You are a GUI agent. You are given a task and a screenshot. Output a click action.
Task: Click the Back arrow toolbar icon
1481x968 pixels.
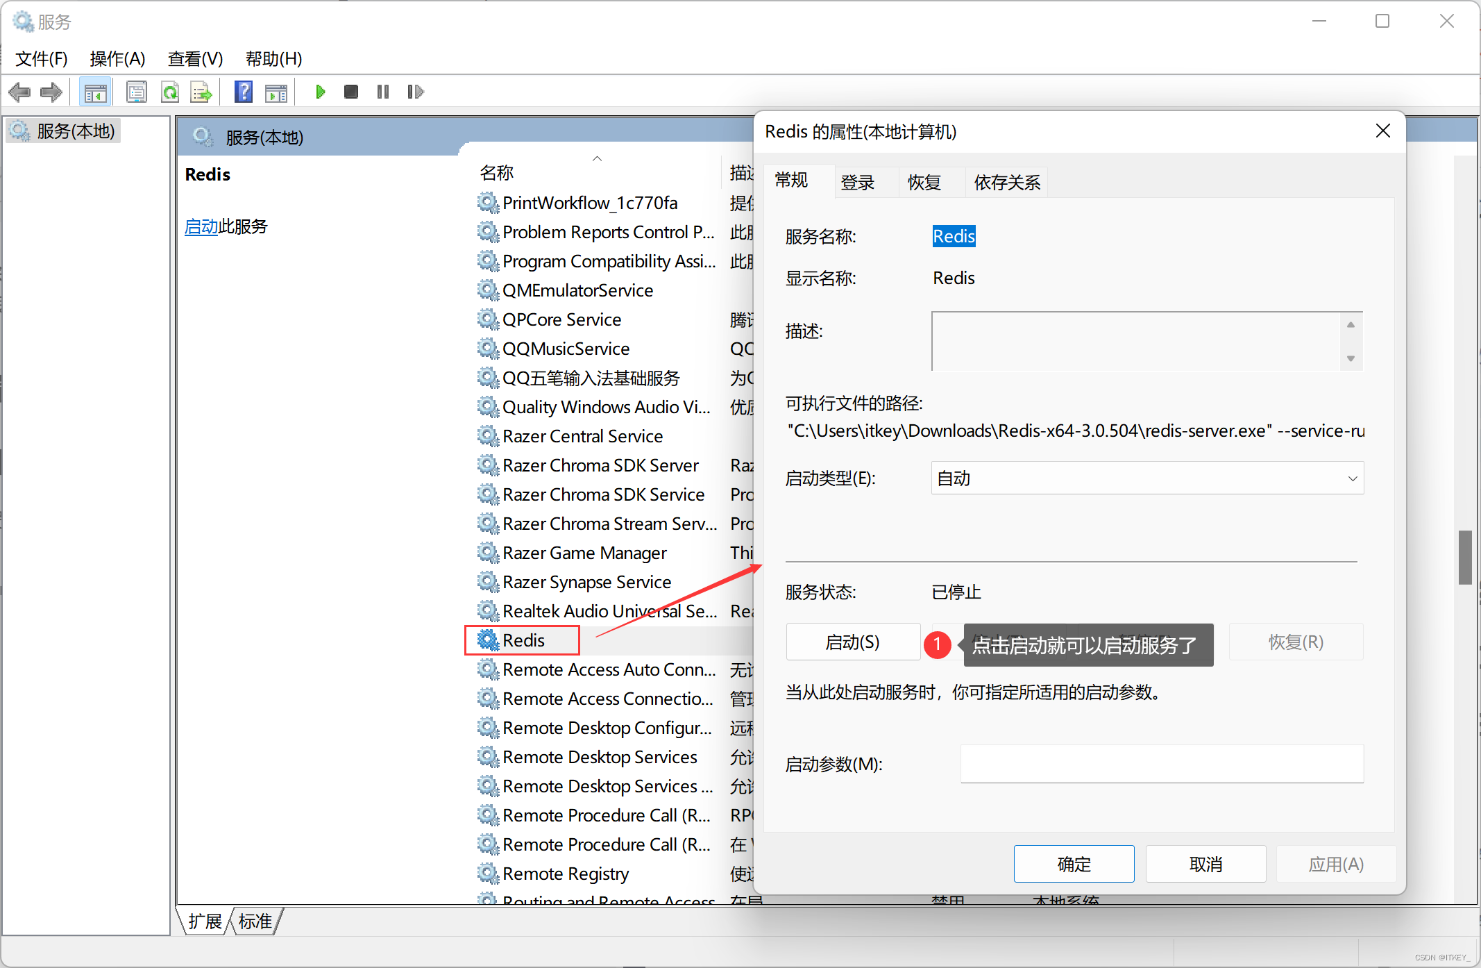pos(19,92)
